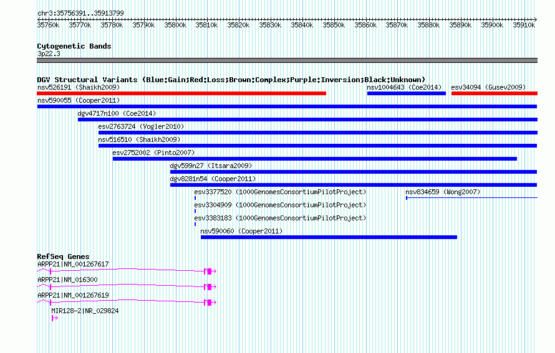Open dgv599n27 (Itsara2009) variant label
Viewport: 555px width, 353px height.
click(211, 166)
